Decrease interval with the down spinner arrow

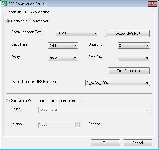tap(78, 126)
